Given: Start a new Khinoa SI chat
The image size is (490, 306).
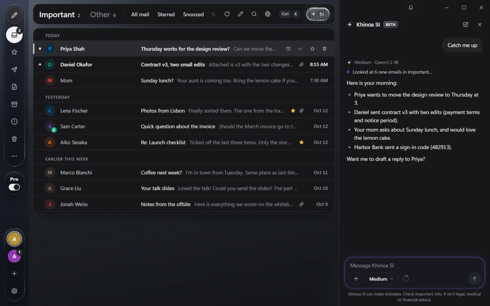Looking at the screenshot, I should click(466, 24).
